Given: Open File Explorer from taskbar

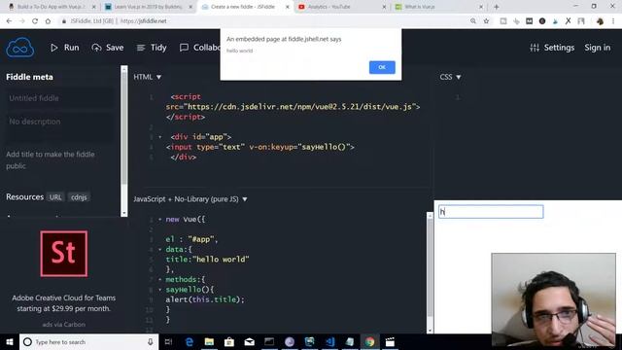Looking at the screenshot, I should (x=209, y=342).
